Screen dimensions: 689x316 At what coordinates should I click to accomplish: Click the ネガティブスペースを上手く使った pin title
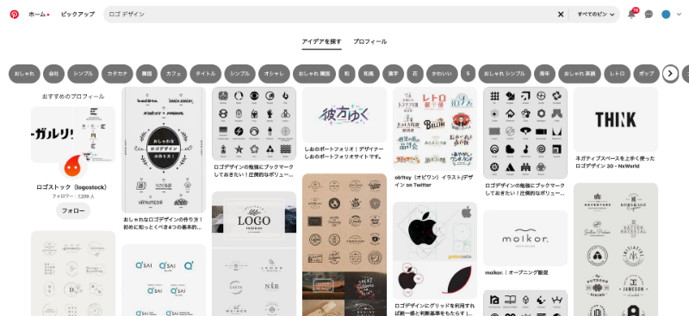pyautogui.click(x=615, y=162)
